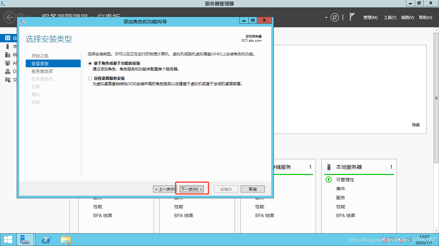This screenshot has width=439, height=246.
Task: Go back with the Server Manager back arrow
Action: click(x=10, y=17)
